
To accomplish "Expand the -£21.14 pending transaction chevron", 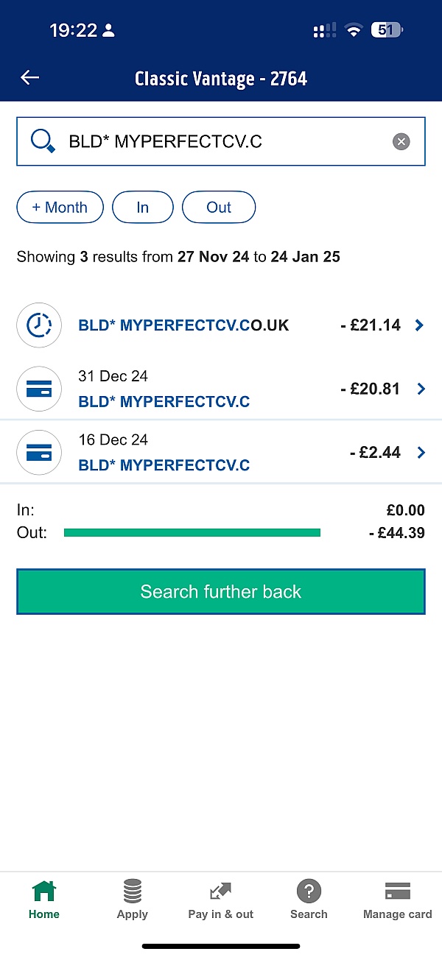I will pos(419,325).
